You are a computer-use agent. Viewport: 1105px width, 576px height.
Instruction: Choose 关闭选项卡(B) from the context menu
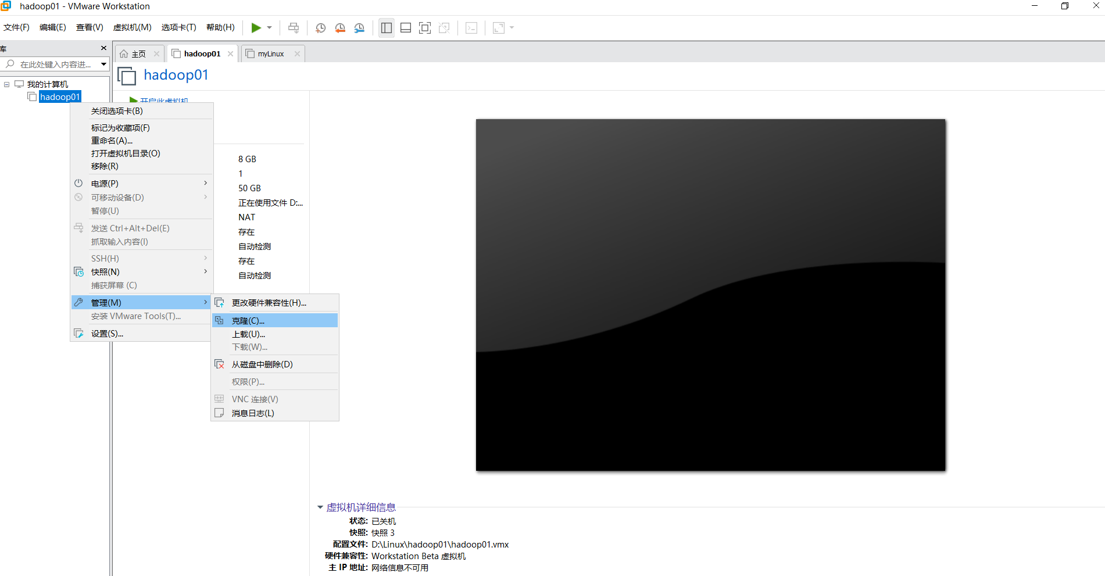(x=141, y=111)
